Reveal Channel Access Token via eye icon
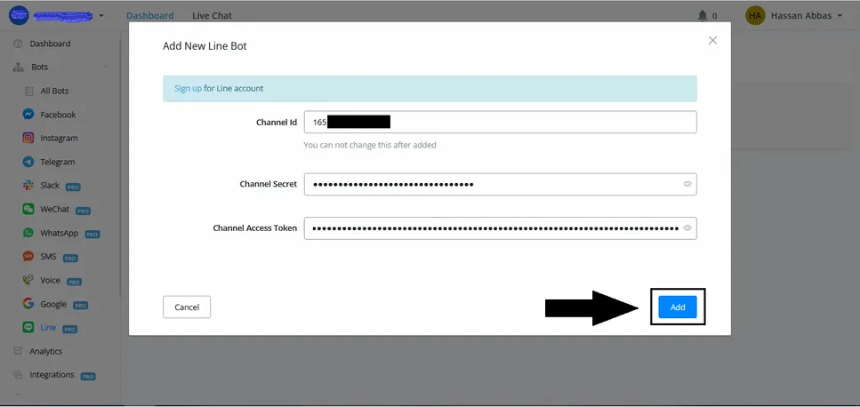Image resolution: width=860 pixels, height=407 pixels. [x=687, y=227]
